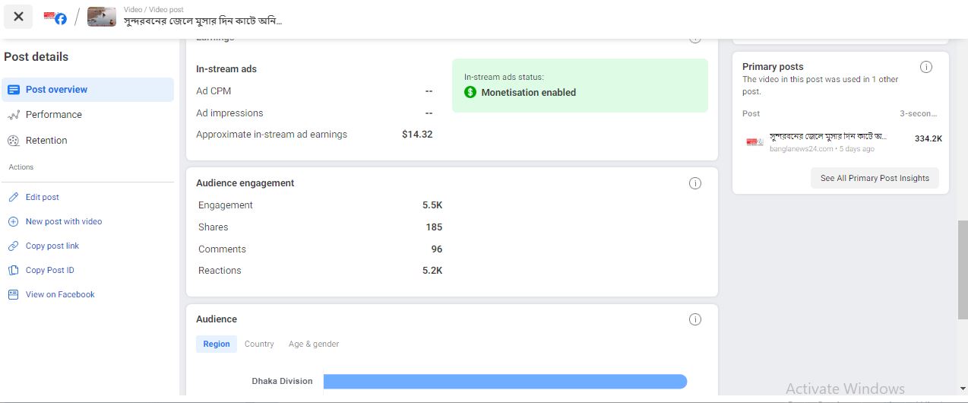Viewport: 968px width, 403px height.
Task: Click the Dhaka Division audience bar
Action: (x=505, y=382)
